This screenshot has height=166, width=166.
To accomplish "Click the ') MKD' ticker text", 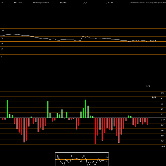I will click(110, 3).
